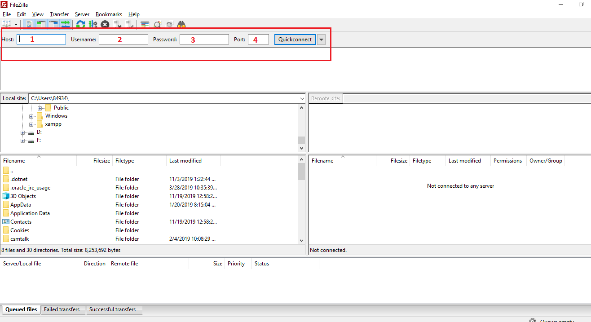The width and height of the screenshot is (591, 322).
Task: Click the Cookies folder icon
Action: coord(6,230)
